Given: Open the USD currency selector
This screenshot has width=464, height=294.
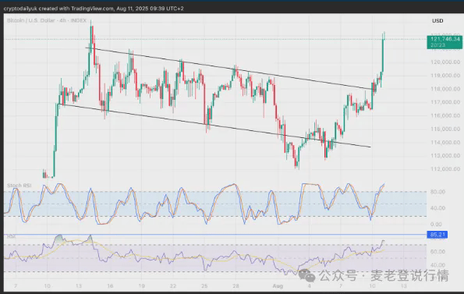Looking at the screenshot, I should pyautogui.click(x=437, y=21).
